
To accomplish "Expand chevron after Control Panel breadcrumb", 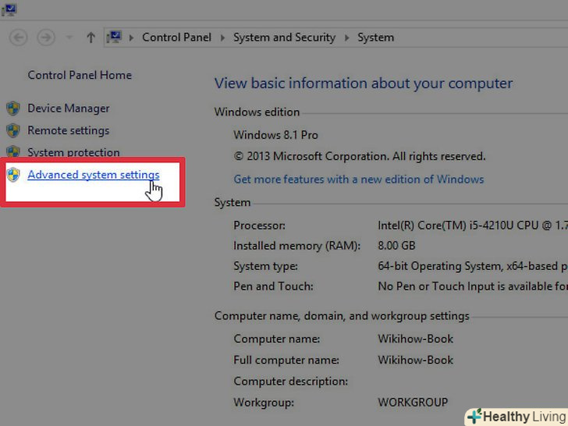I will 222,37.
